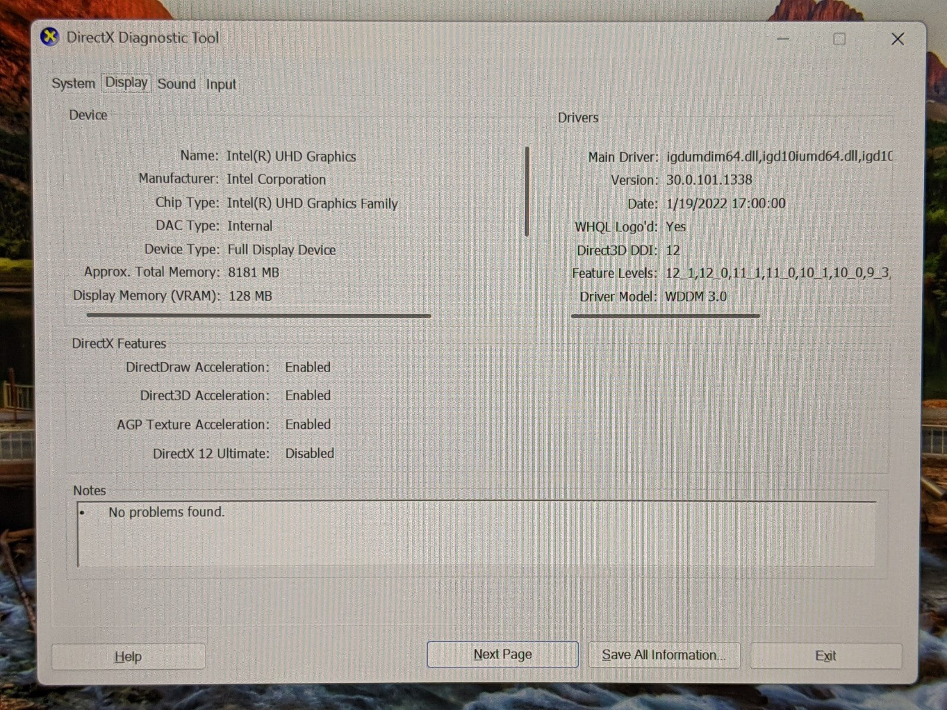Screen dimensions: 947x710
Task: Click Save All Information button
Action: pos(663,655)
